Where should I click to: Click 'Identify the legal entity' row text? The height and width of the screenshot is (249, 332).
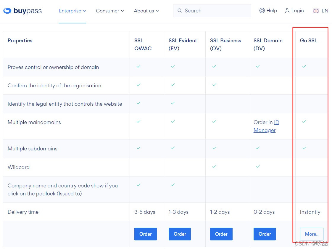tap(65, 104)
